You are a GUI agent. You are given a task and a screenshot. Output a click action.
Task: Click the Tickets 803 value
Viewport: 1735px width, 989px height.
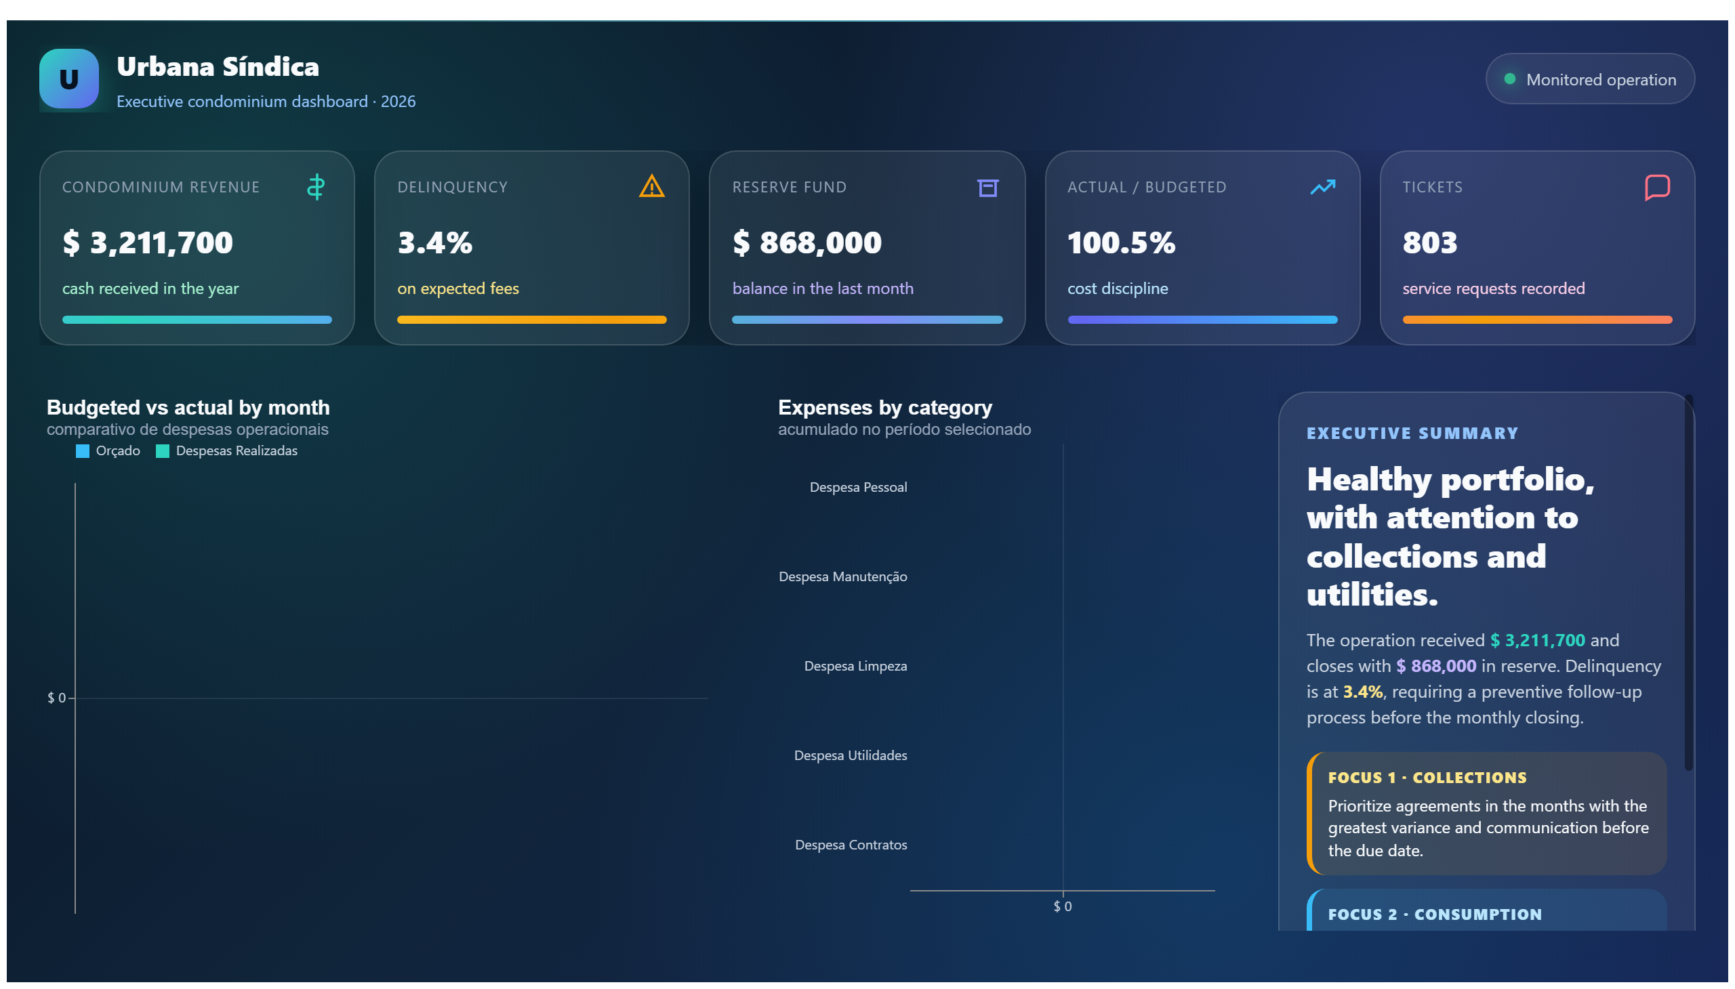click(x=1429, y=243)
